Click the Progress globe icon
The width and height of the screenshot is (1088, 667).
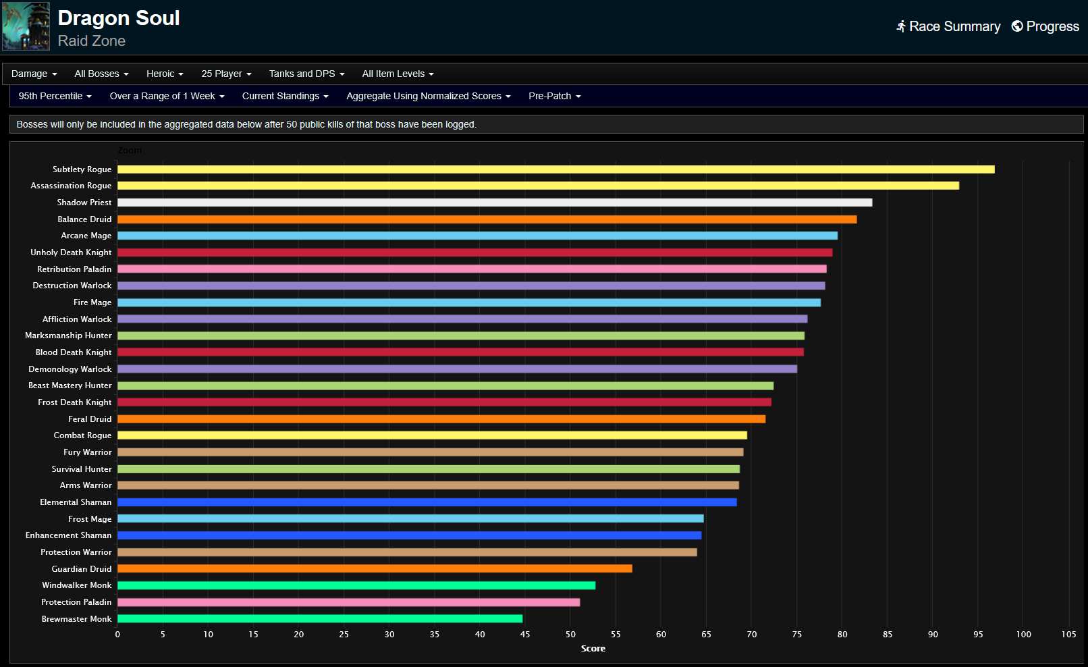click(1016, 26)
